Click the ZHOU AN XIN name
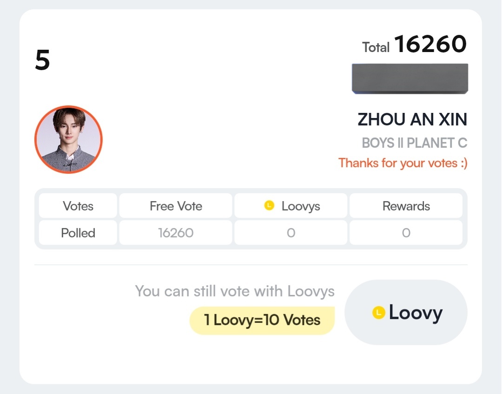The height and width of the screenshot is (394, 502). click(412, 120)
